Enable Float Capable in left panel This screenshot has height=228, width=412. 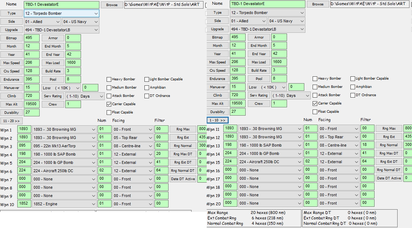[x=109, y=112]
